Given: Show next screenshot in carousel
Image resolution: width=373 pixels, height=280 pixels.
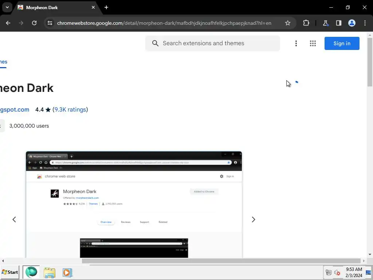Looking at the screenshot, I should tap(254, 219).
